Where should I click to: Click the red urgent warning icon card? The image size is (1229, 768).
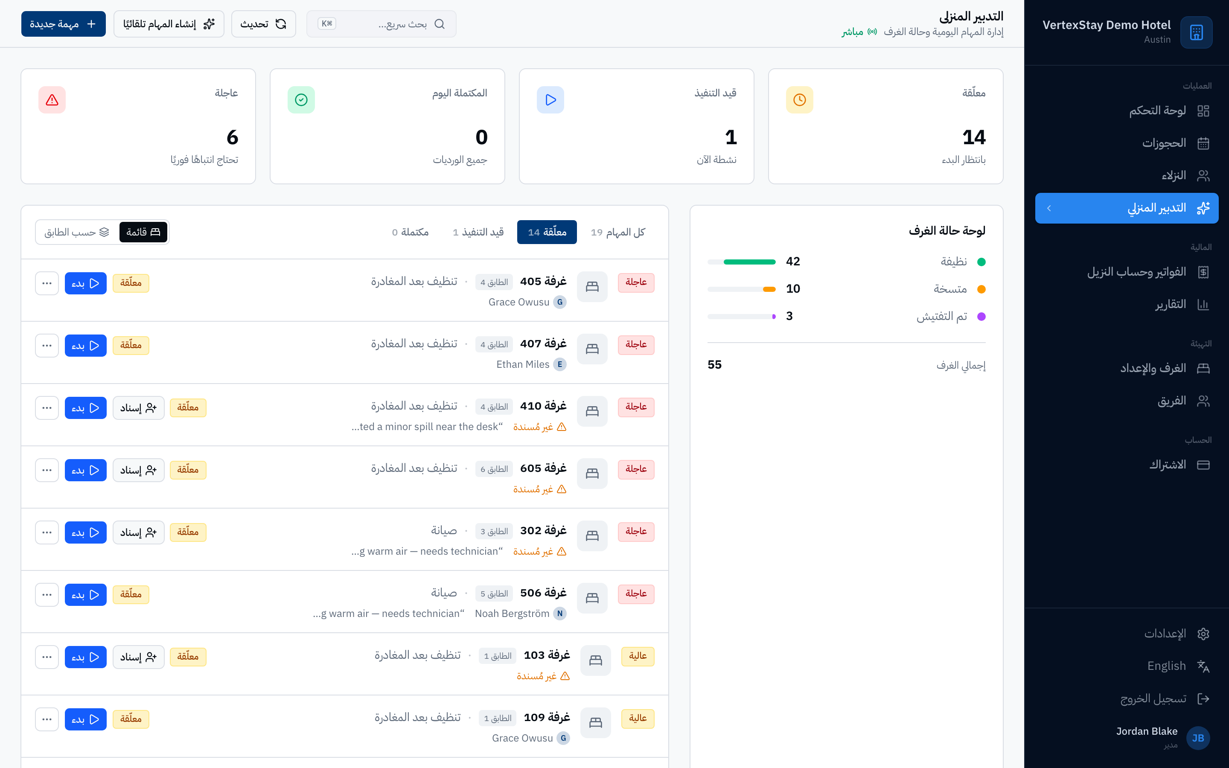52,100
